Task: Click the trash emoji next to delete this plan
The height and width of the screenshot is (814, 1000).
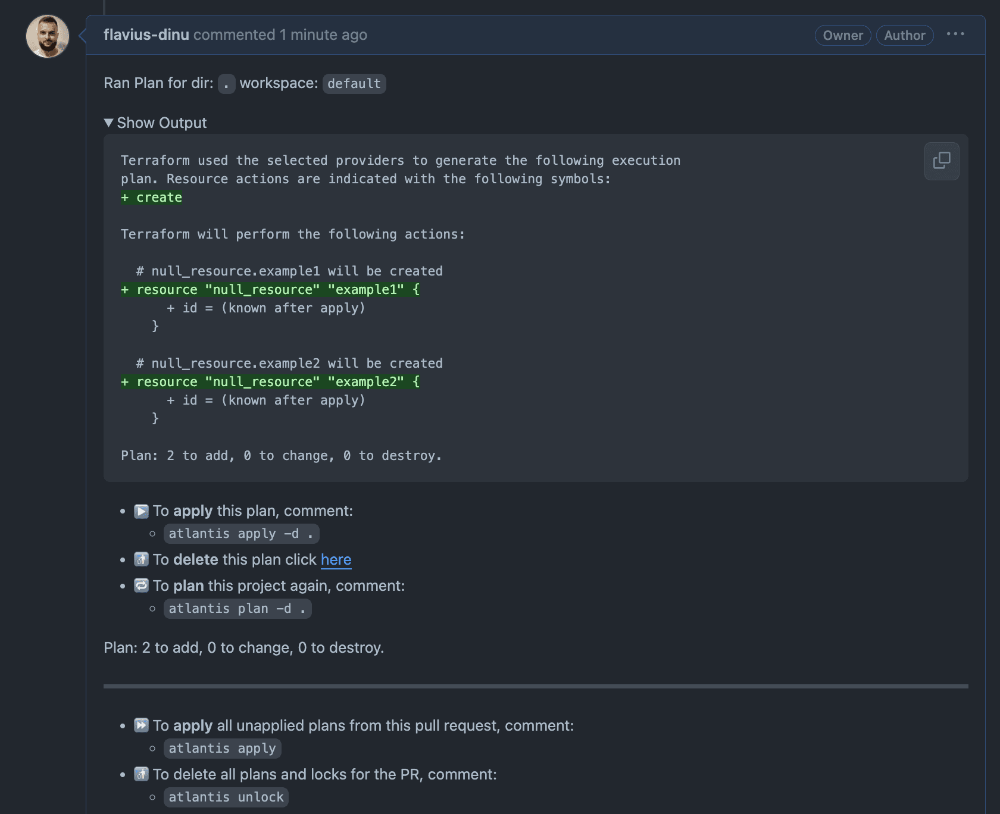Action: point(141,560)
